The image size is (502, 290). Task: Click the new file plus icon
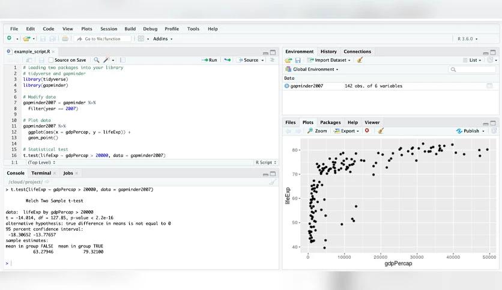click(9, 38)
